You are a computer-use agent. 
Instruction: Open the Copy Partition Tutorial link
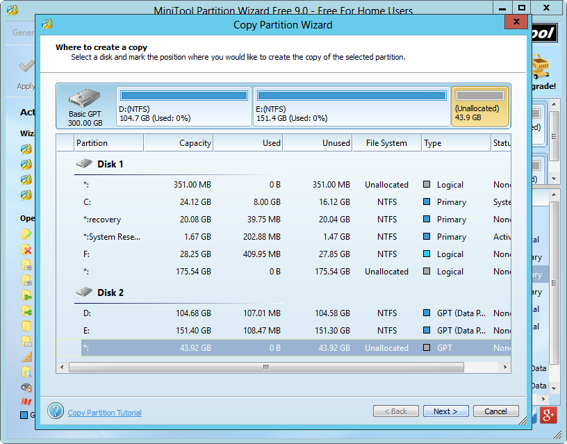[x=104, y=413]
